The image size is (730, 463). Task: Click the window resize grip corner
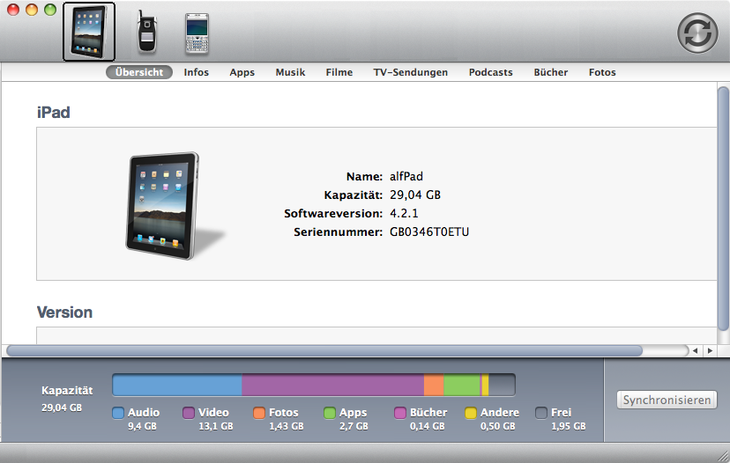point(723,456)
